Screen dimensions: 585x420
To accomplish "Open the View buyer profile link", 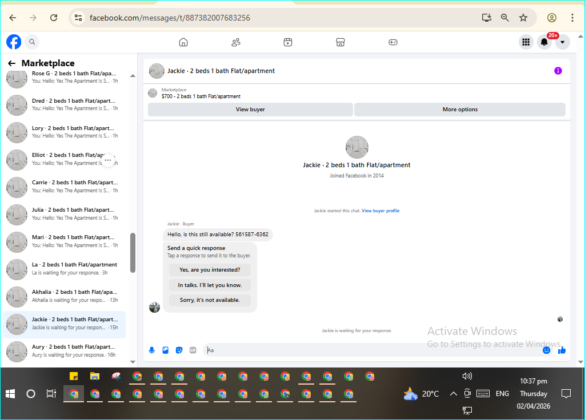I will [x=380, y=211].
